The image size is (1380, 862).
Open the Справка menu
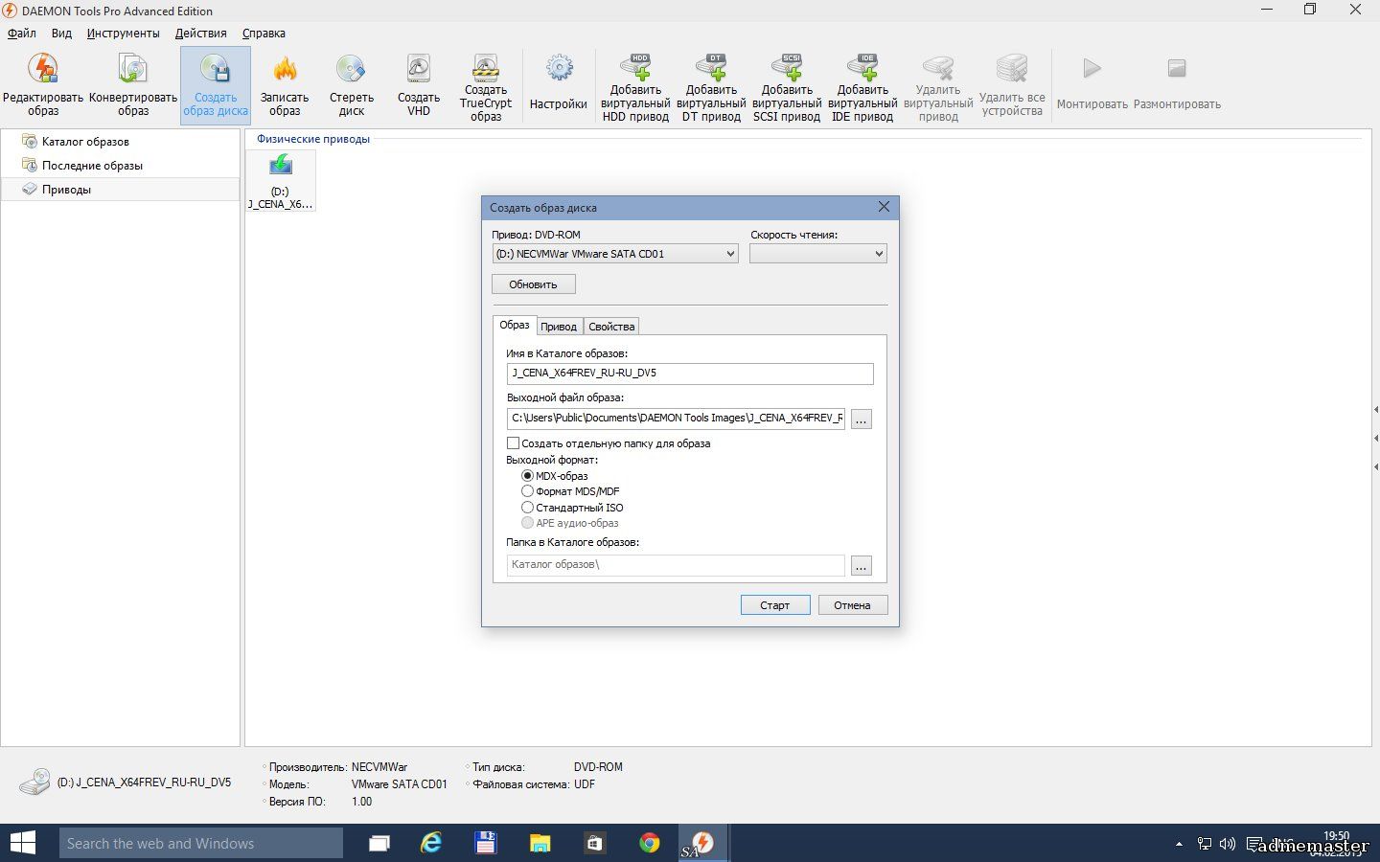264,33
